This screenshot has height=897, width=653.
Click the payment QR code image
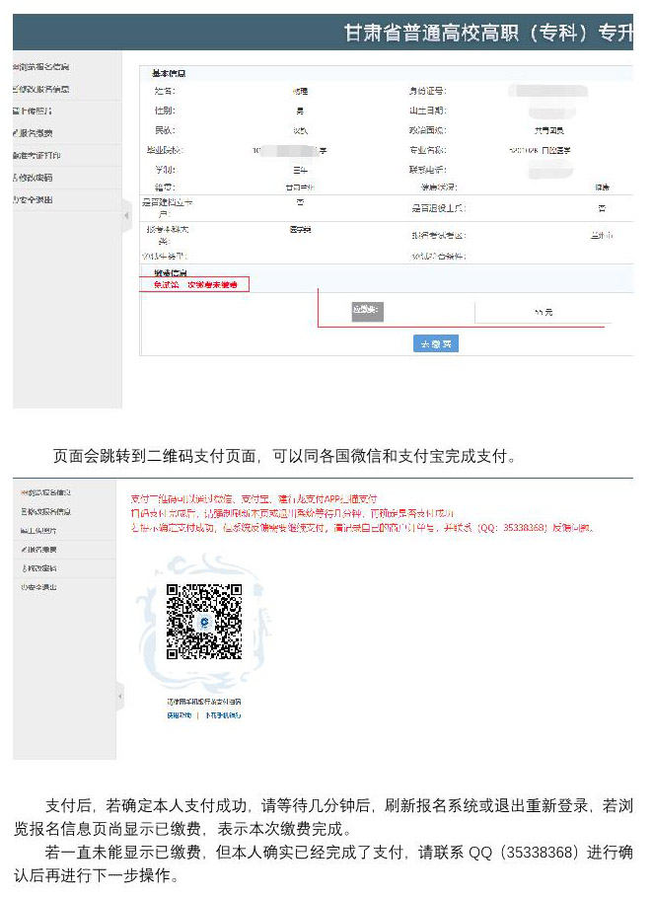(204, 622)
